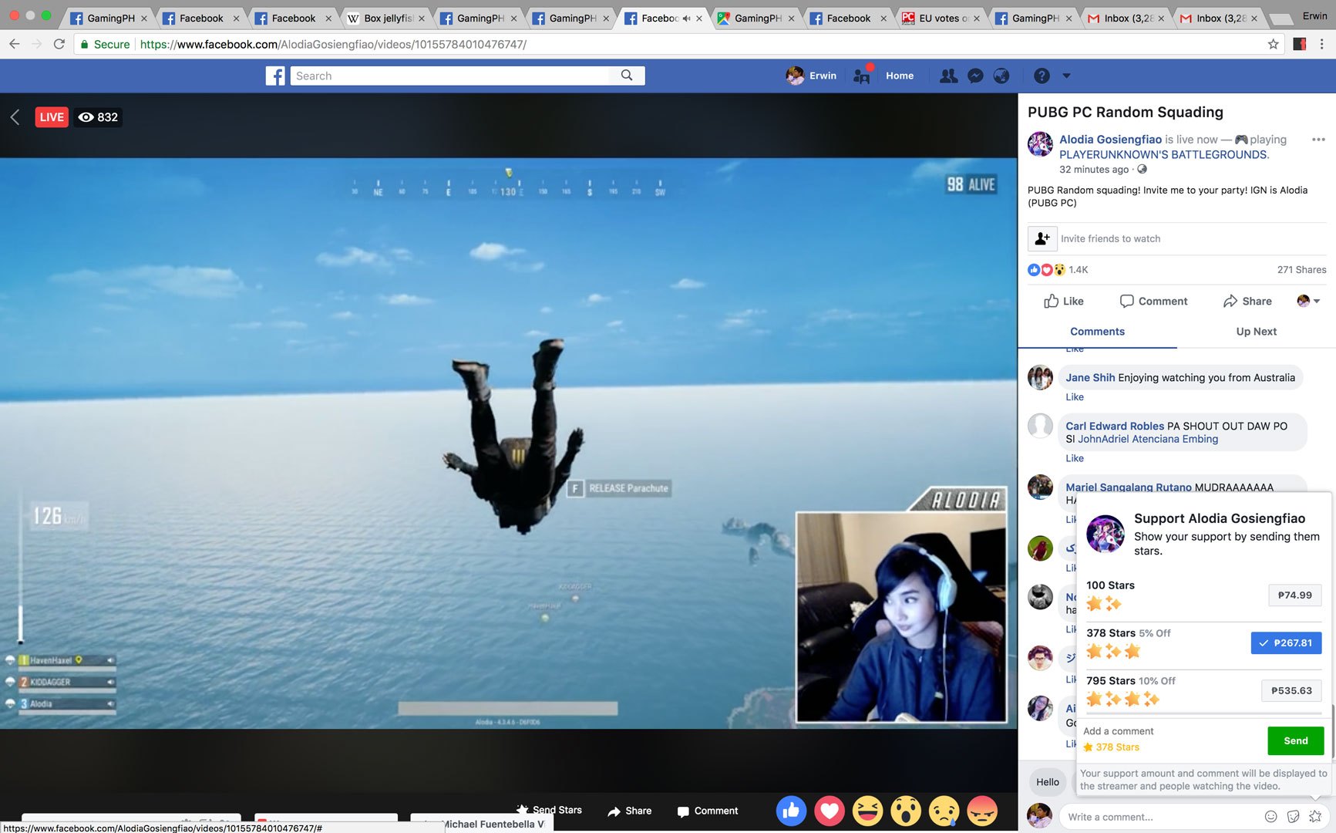
Task: Select the Love heart reaction
Action: coord(830,811)
